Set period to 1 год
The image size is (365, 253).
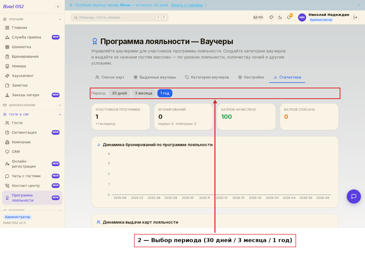165,93
